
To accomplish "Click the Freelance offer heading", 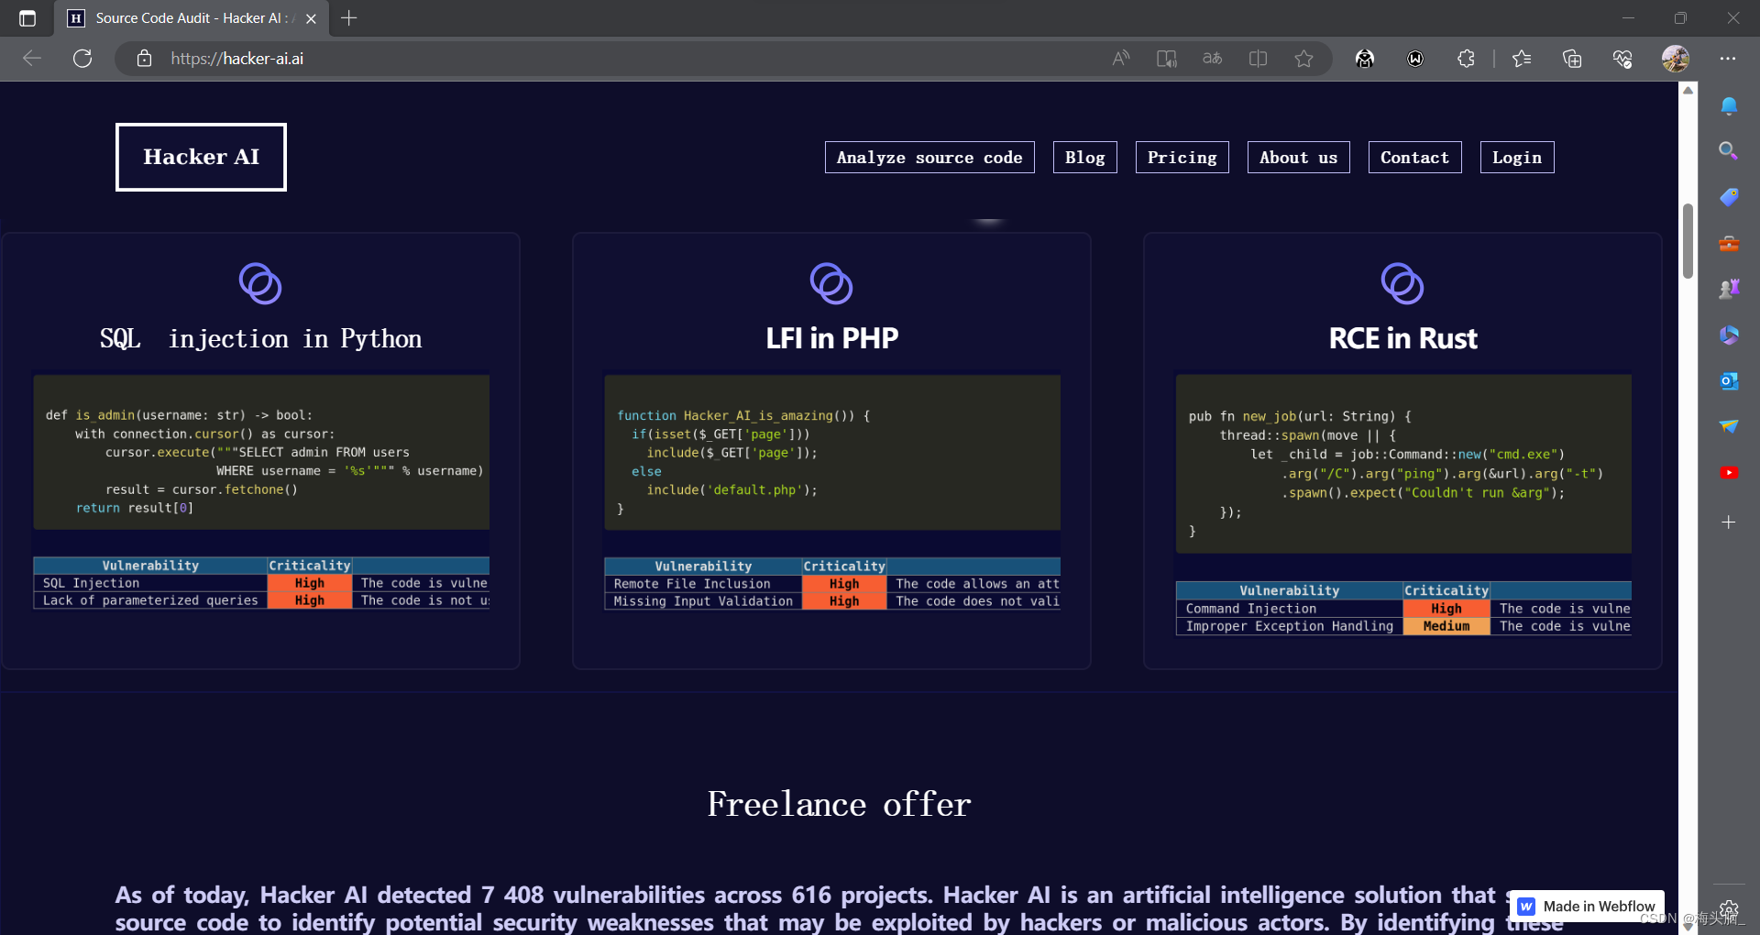I will [x=839, y=804].
